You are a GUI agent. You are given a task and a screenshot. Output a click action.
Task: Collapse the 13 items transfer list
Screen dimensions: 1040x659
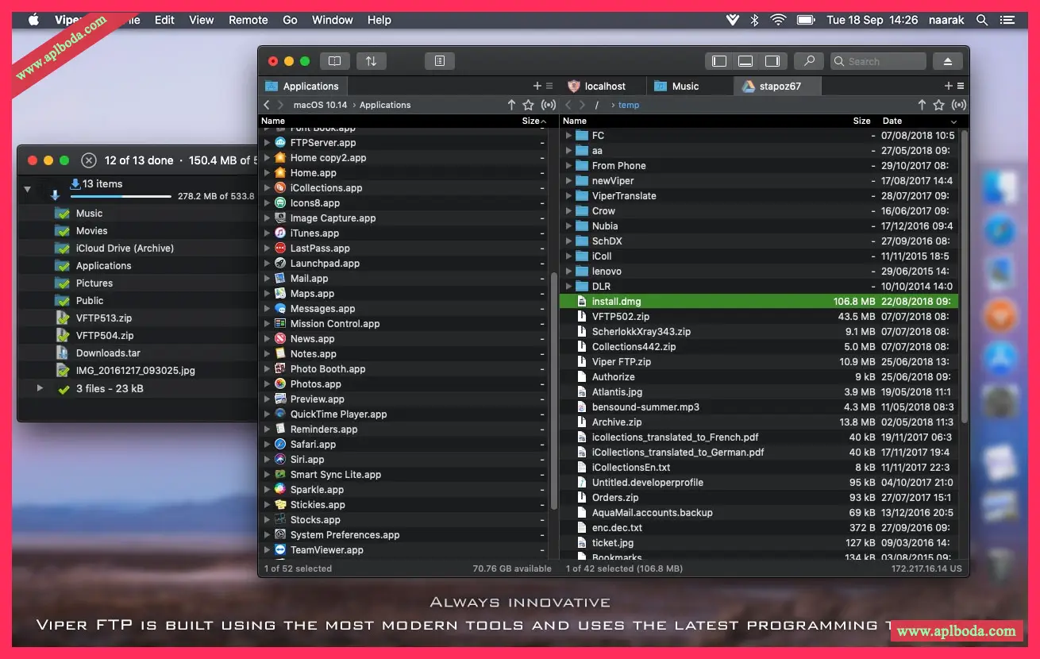click(x=28, y=190)
